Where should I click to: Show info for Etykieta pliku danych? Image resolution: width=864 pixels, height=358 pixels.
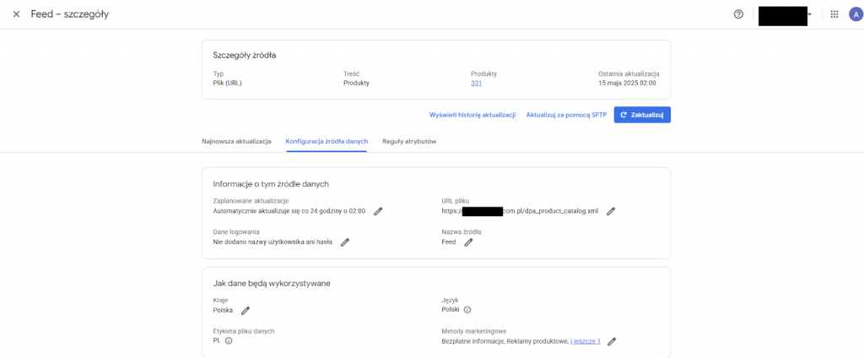229,341
